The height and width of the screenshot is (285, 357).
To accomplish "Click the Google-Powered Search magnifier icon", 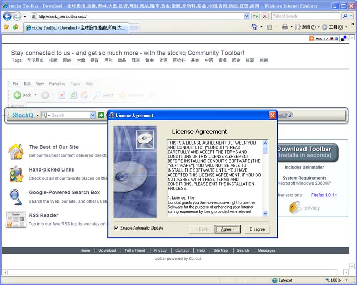I will pos(16,197).
